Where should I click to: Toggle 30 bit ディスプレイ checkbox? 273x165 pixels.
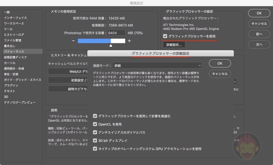[95, 141]
